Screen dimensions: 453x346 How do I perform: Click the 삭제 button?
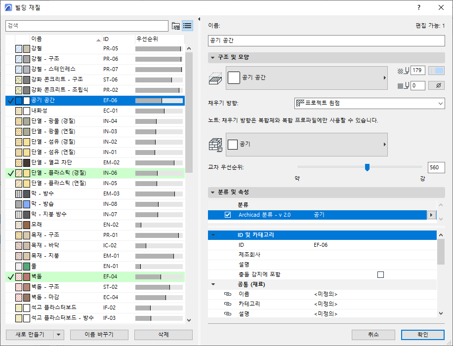click(x=163, y=335)
